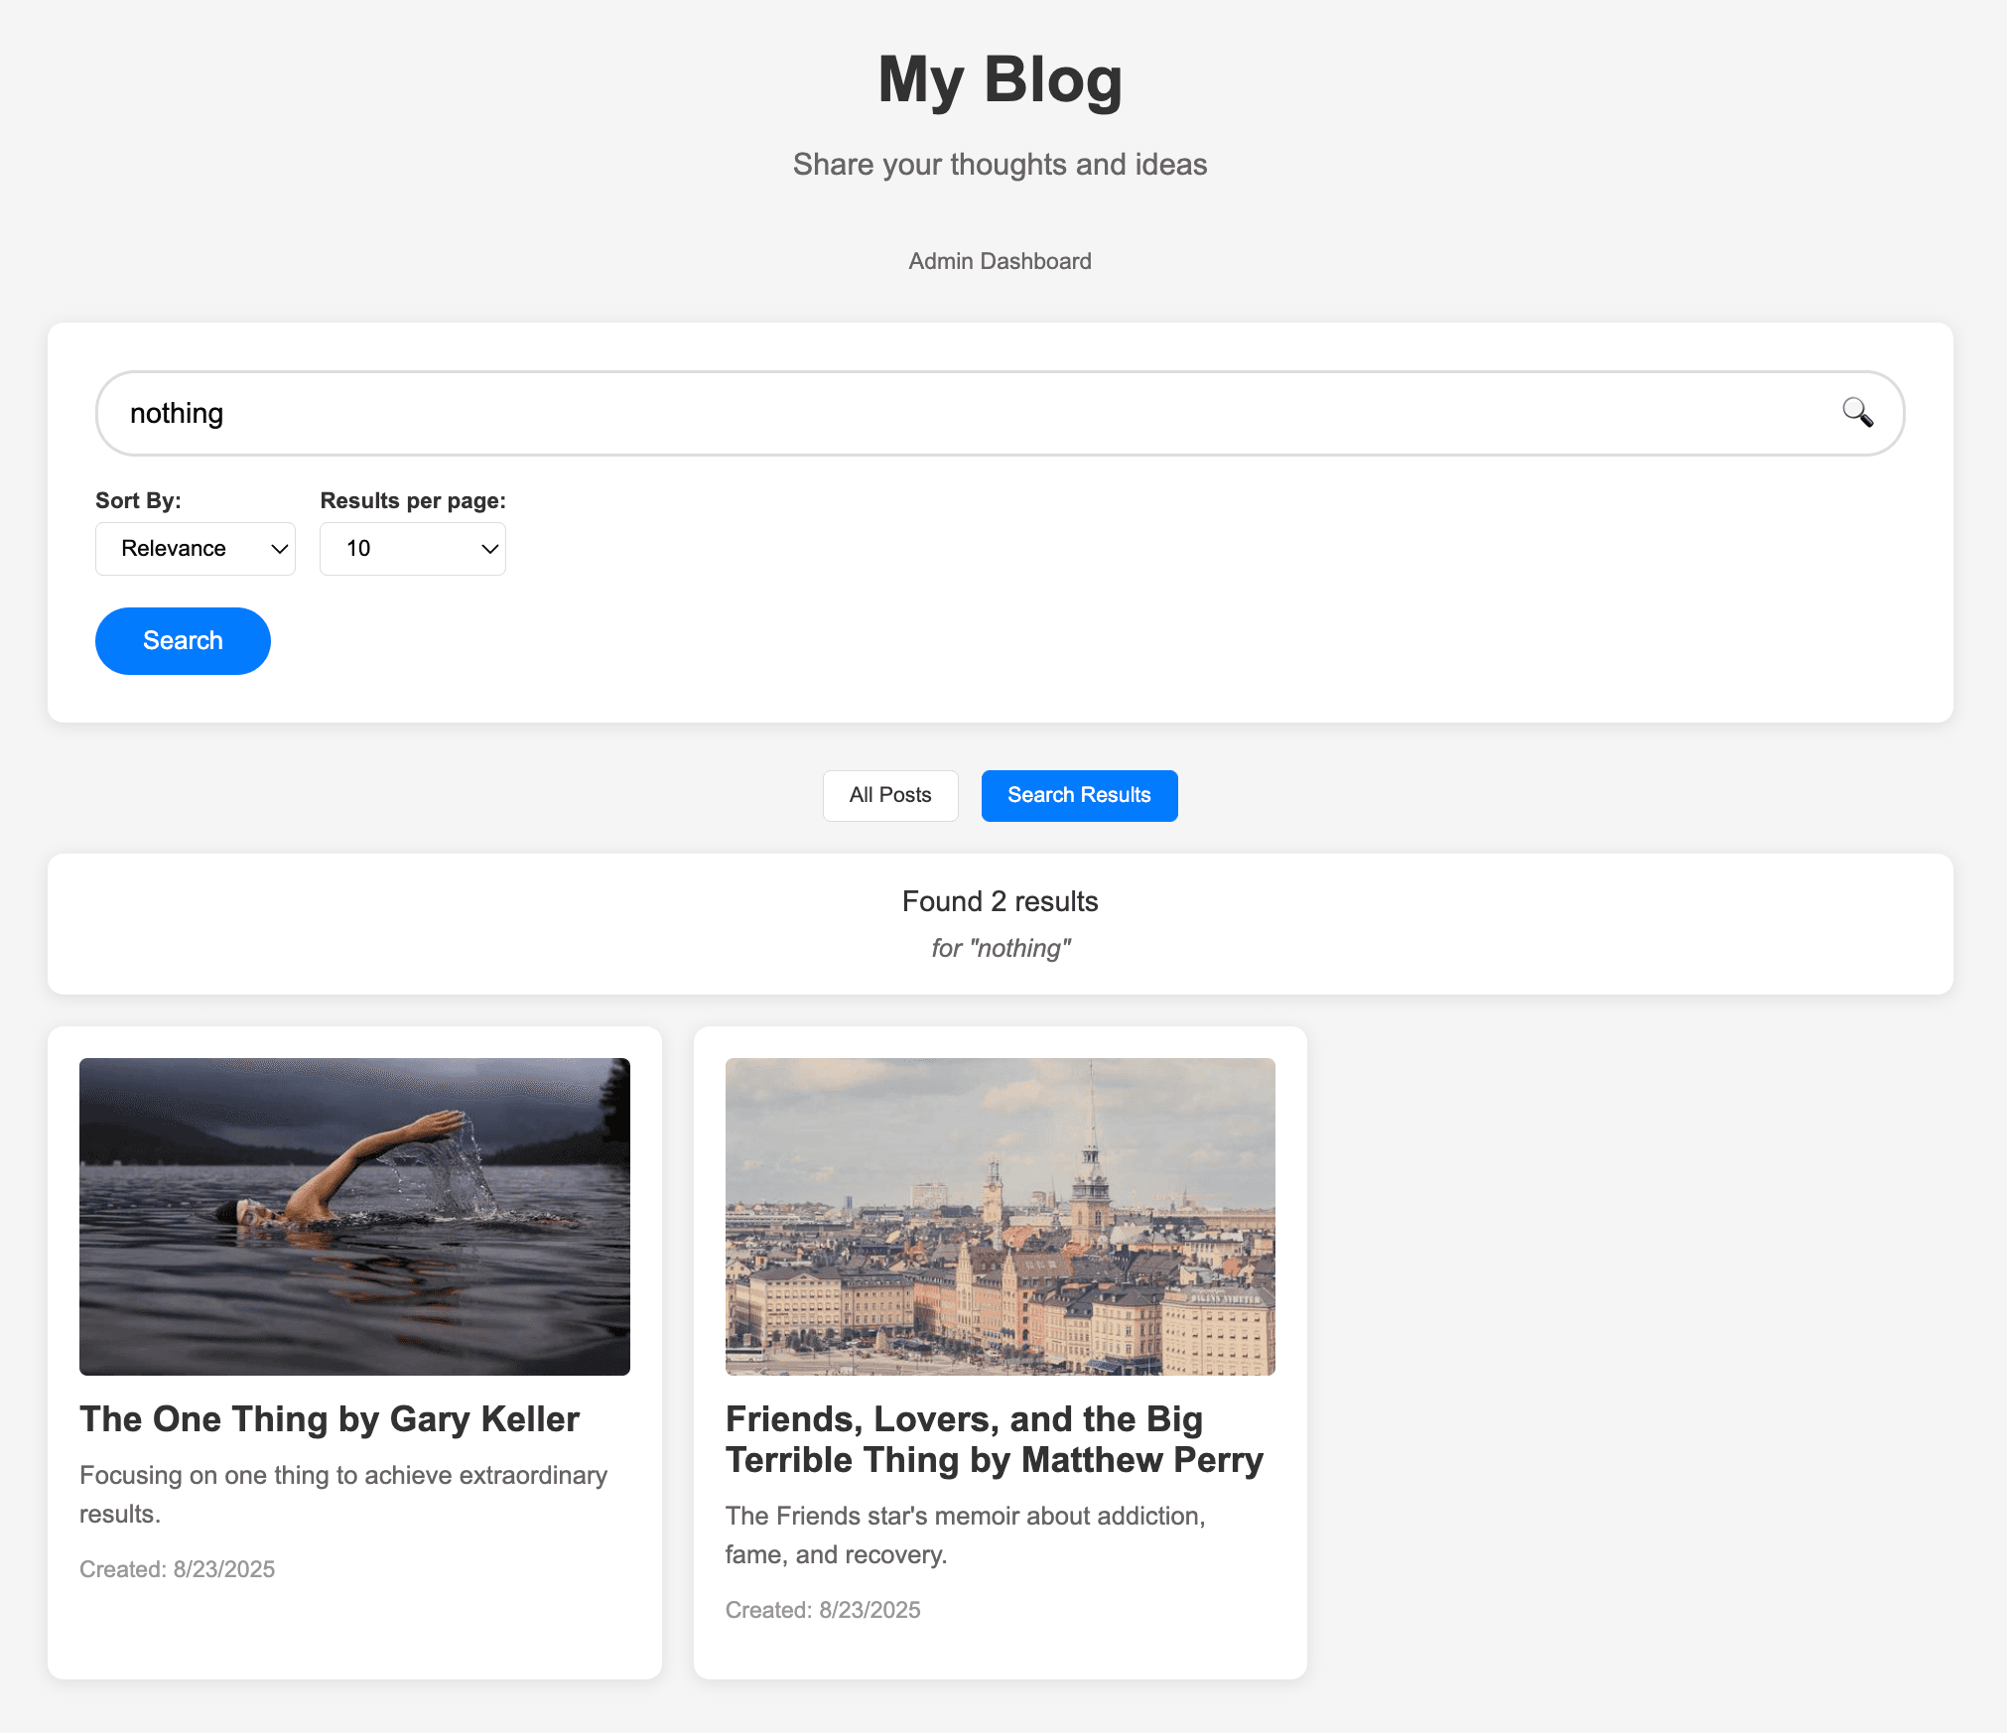Open "The One Thing by Gary Keller" post

(x=330, y=1419)
